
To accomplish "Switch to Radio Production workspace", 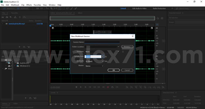I will (159, 8).
